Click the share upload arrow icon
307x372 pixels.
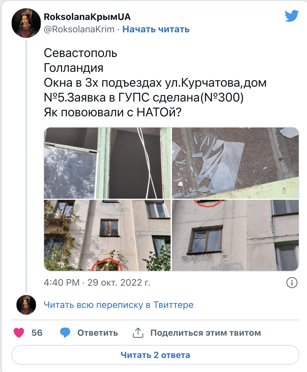[138, 333]
